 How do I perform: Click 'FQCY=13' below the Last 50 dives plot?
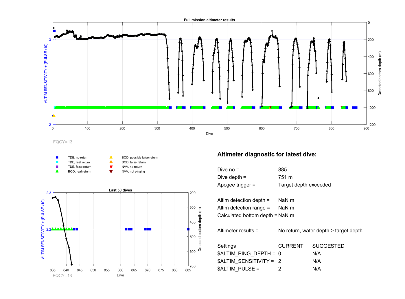62,276
